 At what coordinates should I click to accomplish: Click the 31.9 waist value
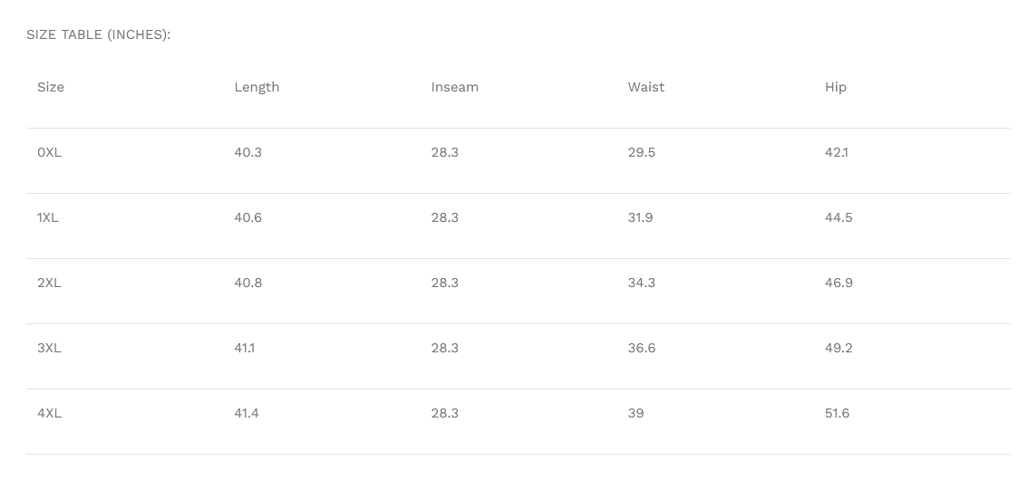point(640,217)
